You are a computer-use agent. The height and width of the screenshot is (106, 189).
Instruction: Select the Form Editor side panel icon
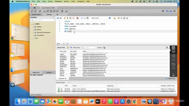pos(173,58)
